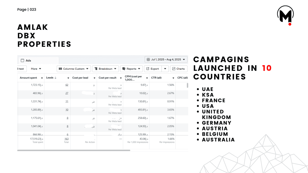Open the Jul 1 – Aug 4, 2025 date dropdown

[166, 59]
